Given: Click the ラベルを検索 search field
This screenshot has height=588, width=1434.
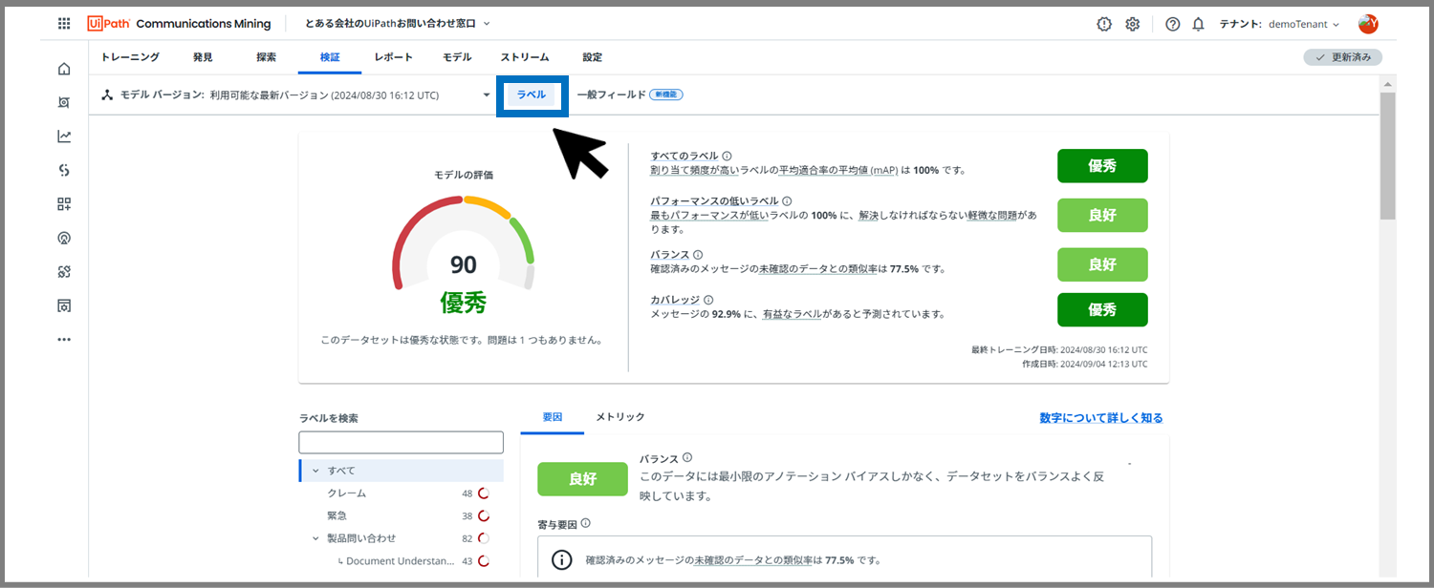Looking at the screenshot, I should (x=401, y=443).
